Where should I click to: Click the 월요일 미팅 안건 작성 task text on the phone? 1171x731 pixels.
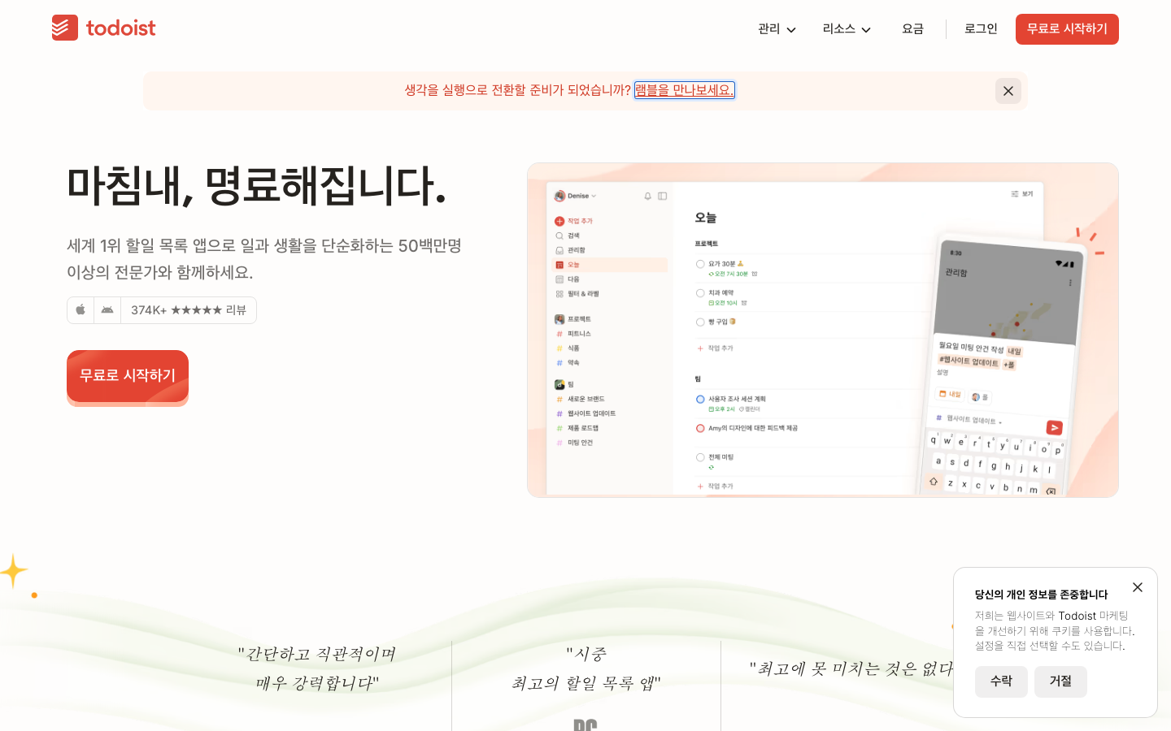(x=971, y=348)
